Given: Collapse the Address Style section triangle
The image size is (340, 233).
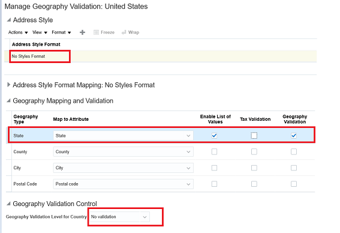Looking at the screenshot, I should tap(8, 20).
